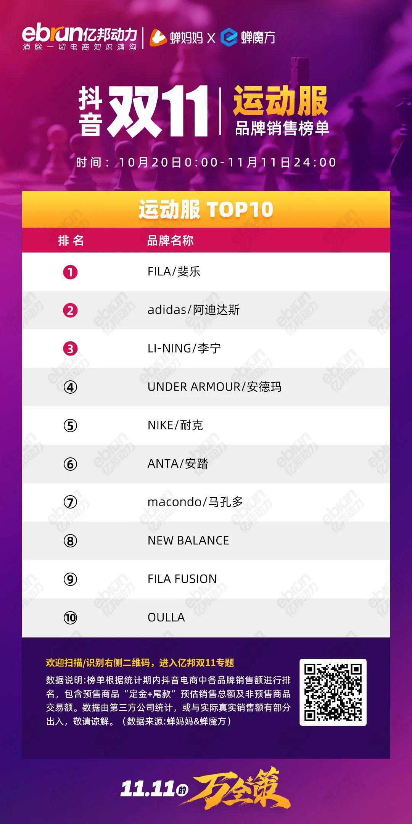Click the QR code image
Viewport: 412px width, 824px height.
click(x=333, y=692)
